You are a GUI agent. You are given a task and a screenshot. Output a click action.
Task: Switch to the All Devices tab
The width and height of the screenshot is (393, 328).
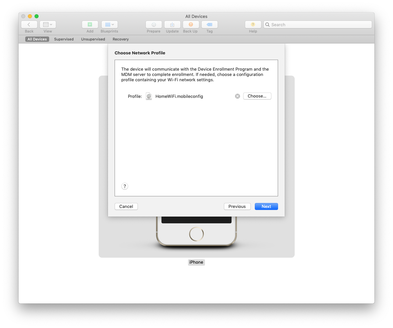[x=37, y=39]
